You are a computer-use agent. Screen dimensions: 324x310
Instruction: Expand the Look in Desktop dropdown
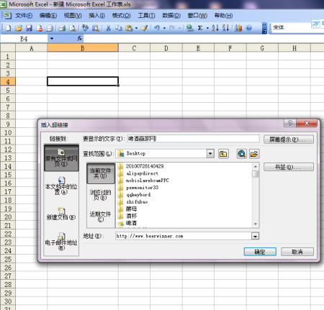pyautogui.click(x=210, y=153)
